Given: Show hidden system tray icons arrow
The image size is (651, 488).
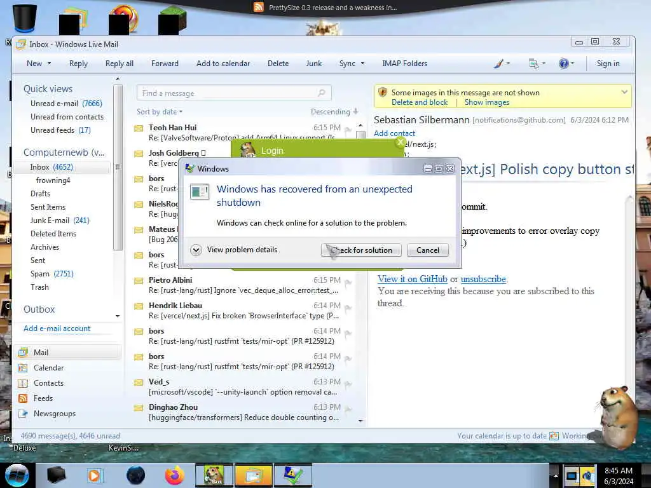Looking at the screenshot, I should [556, 475].
